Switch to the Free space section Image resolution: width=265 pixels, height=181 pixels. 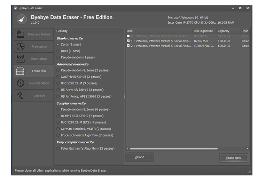point(33,47)
